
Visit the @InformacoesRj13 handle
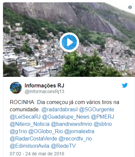click(44, 92)
